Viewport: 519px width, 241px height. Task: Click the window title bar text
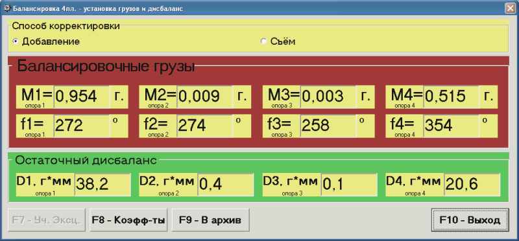click(x=98, y=8)
